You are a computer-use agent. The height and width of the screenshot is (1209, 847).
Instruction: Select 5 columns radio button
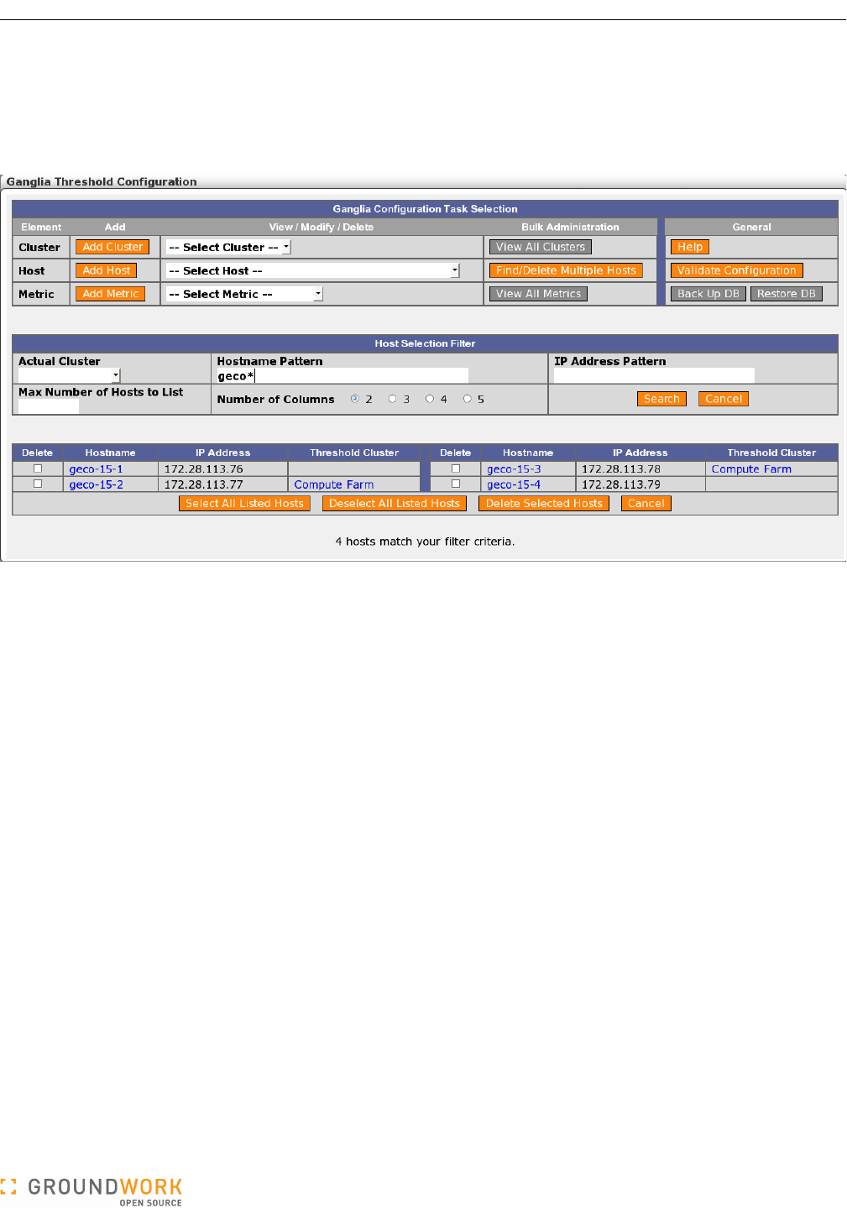pos(468,399)
